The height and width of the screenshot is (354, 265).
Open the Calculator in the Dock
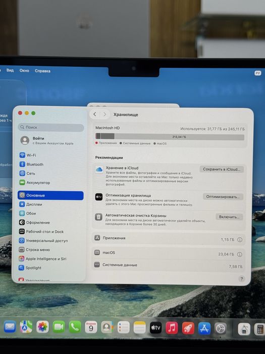click(259, 329)
